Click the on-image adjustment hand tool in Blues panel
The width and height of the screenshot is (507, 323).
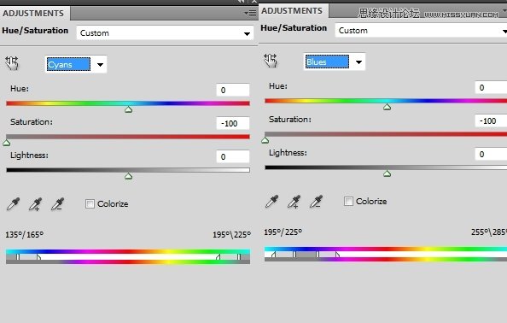point(271,61)
